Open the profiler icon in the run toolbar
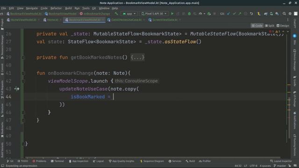Screen dimensions: 299x168 [x=200, y=14]
